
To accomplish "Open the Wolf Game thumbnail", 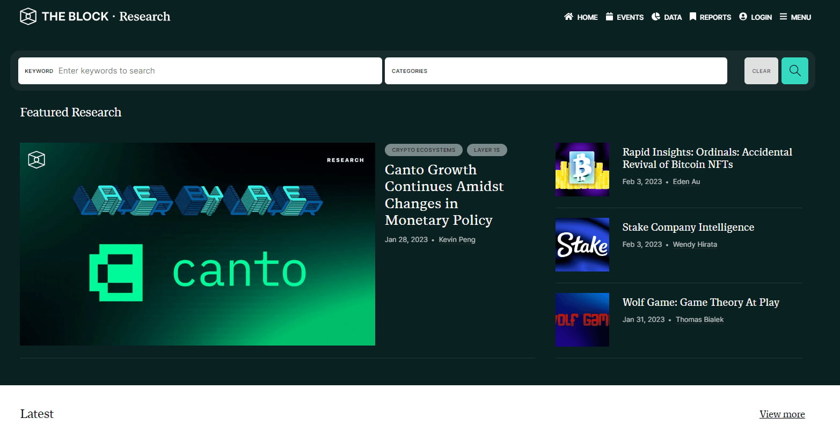I will pyautogui.click(x=582, y=320).
